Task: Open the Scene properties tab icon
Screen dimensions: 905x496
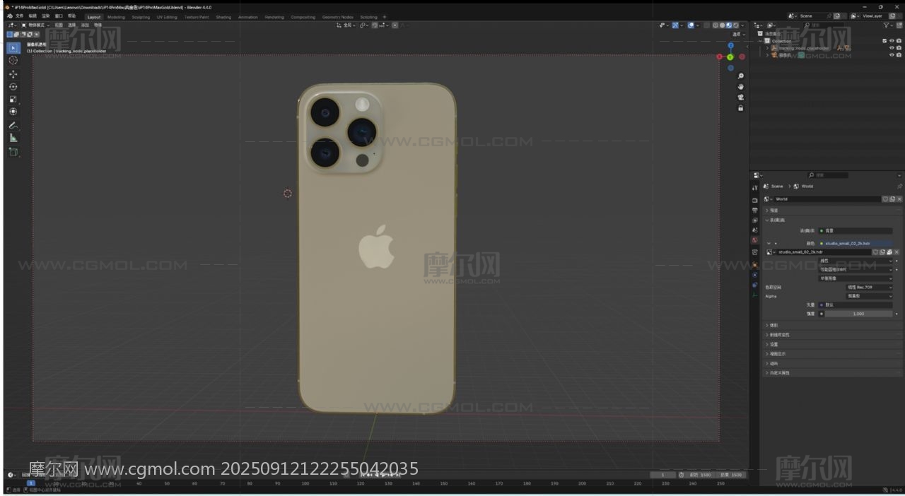Action: coord(755,230)
